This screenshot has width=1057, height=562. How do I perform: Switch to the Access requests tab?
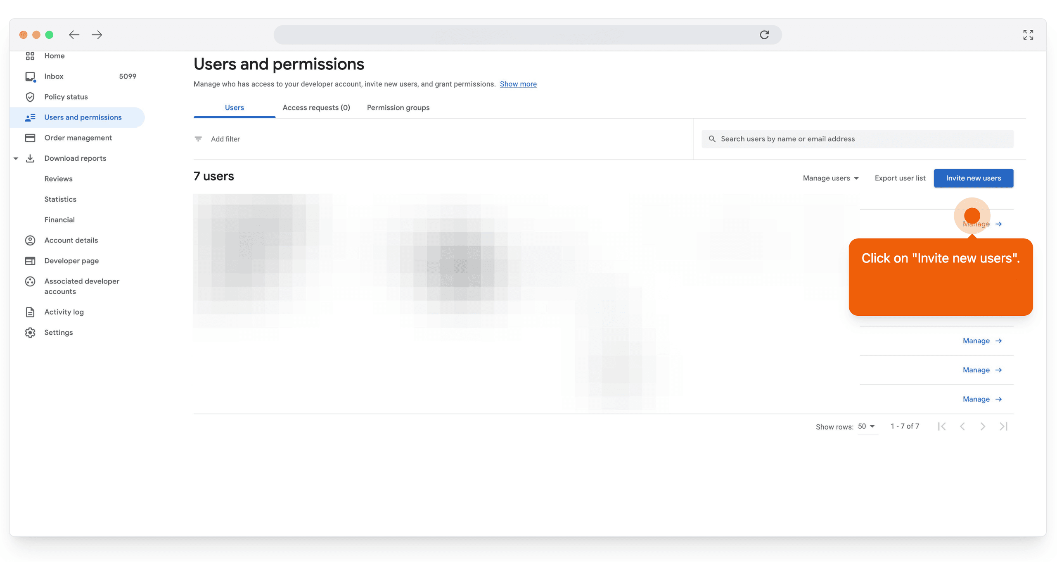(316, 107)
